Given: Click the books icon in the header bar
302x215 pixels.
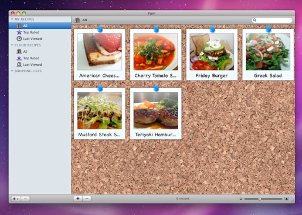Looking at the screenshot, I should [77, 20].
